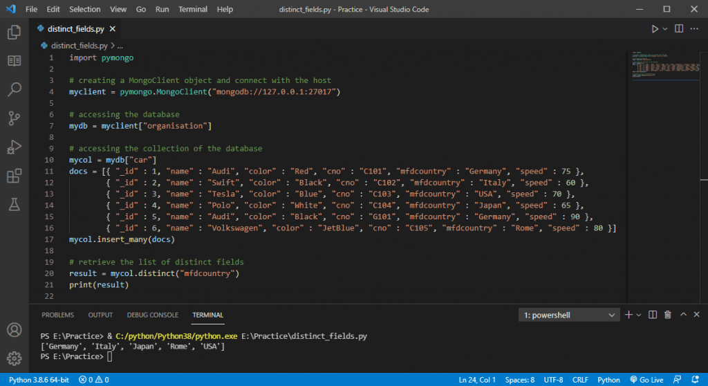Click the "mongodb://127.0.0.1:27017" connection string

pos(274,92)
